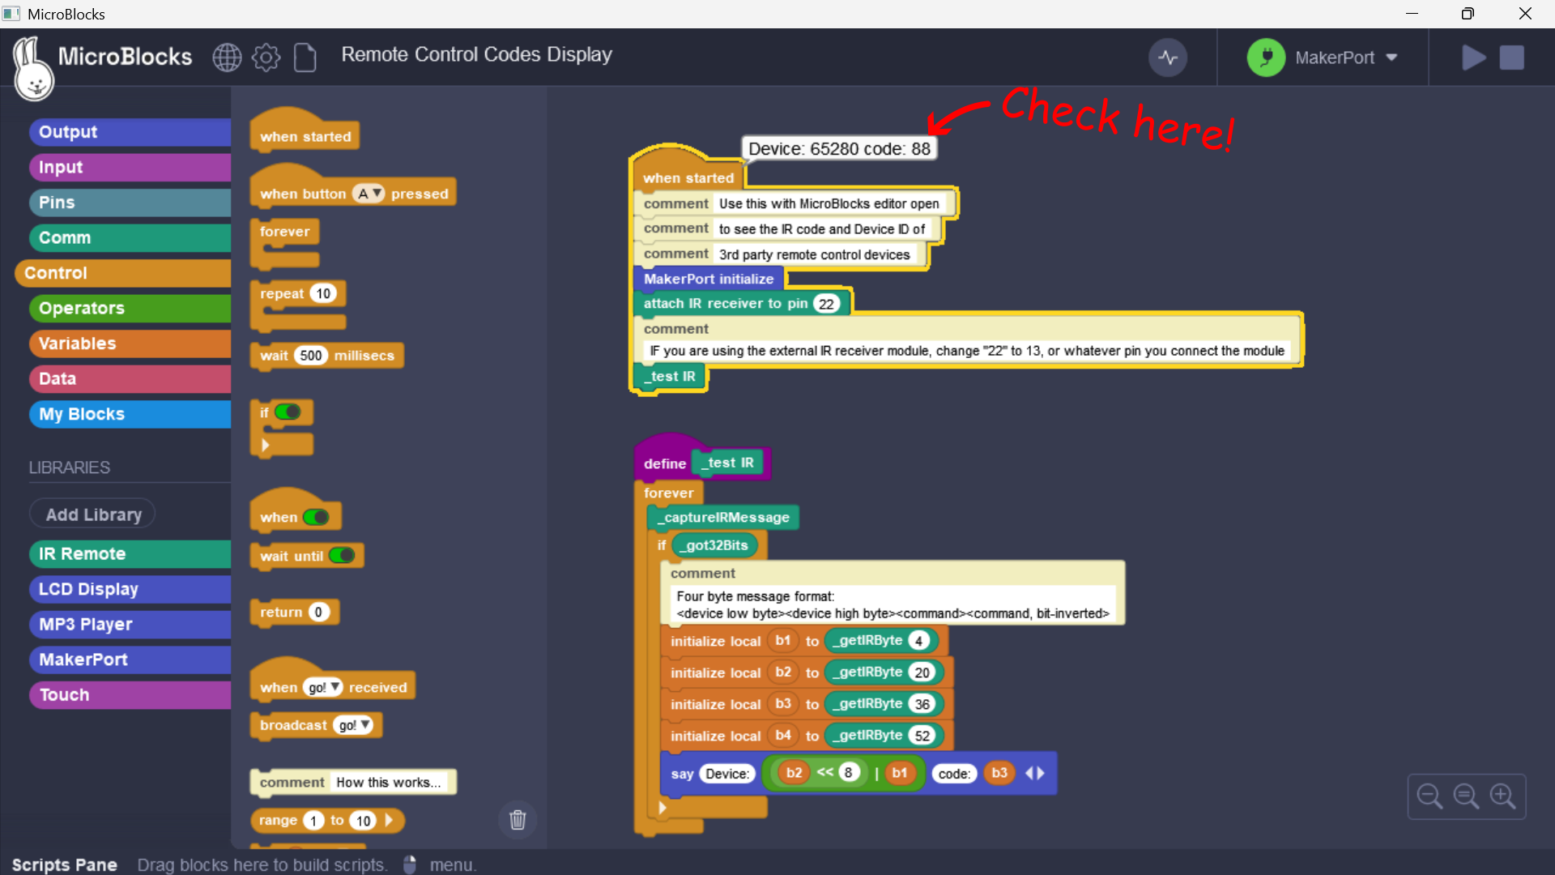Click the 'Remote Control Codes Display' project title
The height and width of the screenshot is (875, 1555).
(x=476, y=55)
